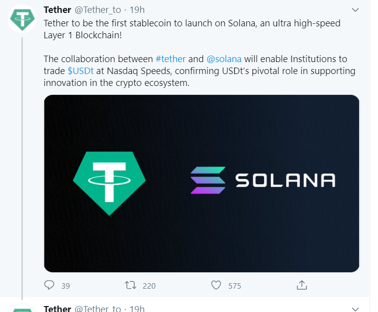Click Tether's avatar on the first tweet
Viewport: 378px width, 312px height.
(22, 20)
